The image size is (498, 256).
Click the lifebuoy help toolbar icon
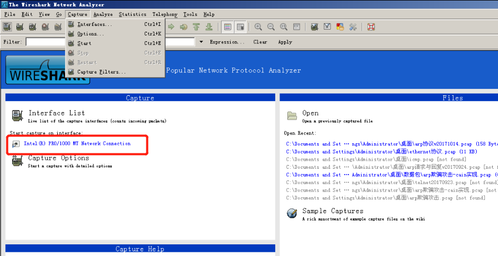[371, 27]
